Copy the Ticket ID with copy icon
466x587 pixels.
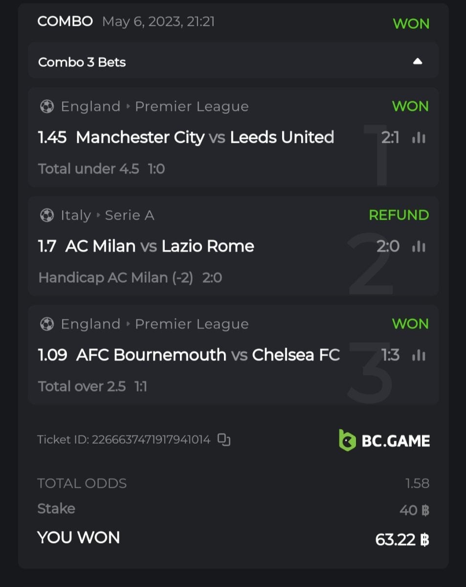tap(224, 440)
